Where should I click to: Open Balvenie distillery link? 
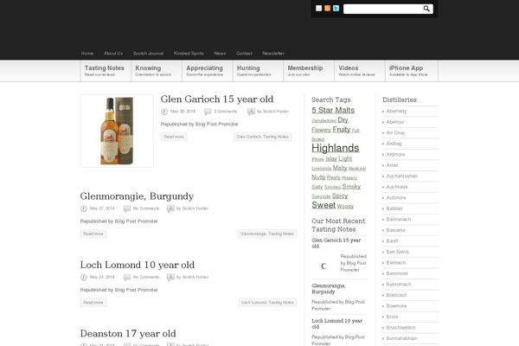coord(395,230)
